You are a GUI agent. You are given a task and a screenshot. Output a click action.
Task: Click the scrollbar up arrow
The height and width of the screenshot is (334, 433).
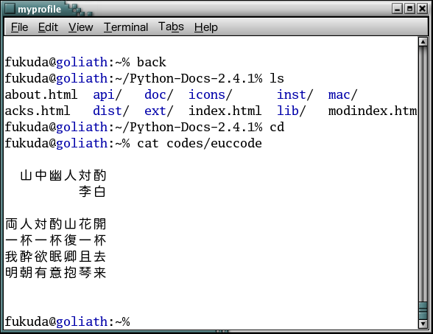pyautogui.click(x=423, y=42)
